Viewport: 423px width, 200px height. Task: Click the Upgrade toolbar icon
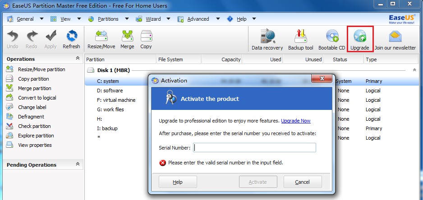(359, 36)
